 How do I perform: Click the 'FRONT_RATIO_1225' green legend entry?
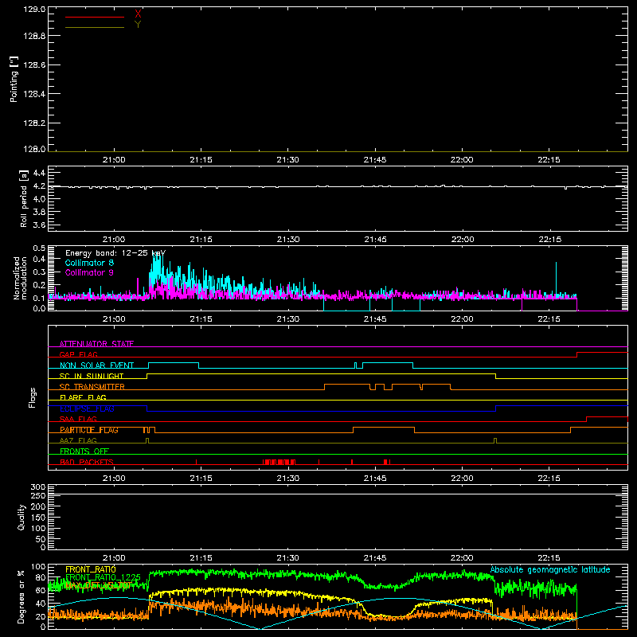click(x=103, y=577)
